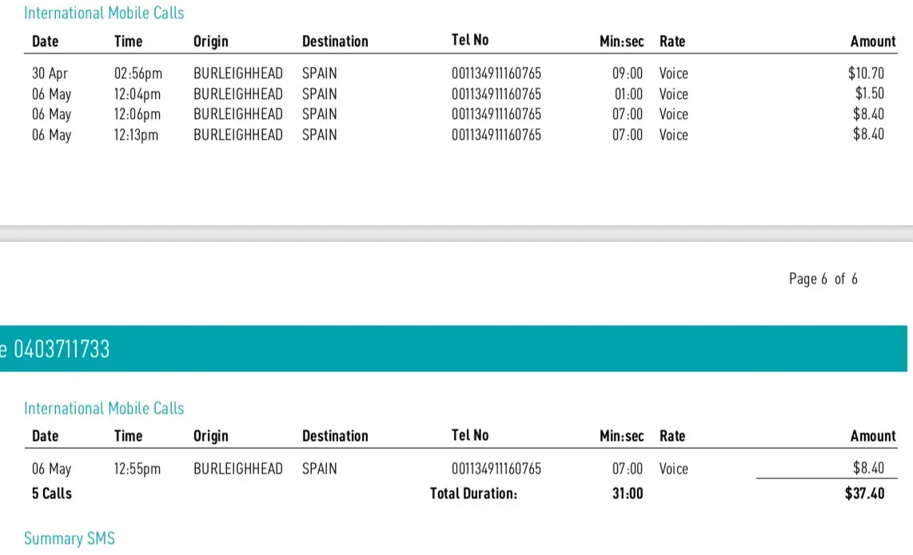Select the Summary SMS heading

(70, 538)
